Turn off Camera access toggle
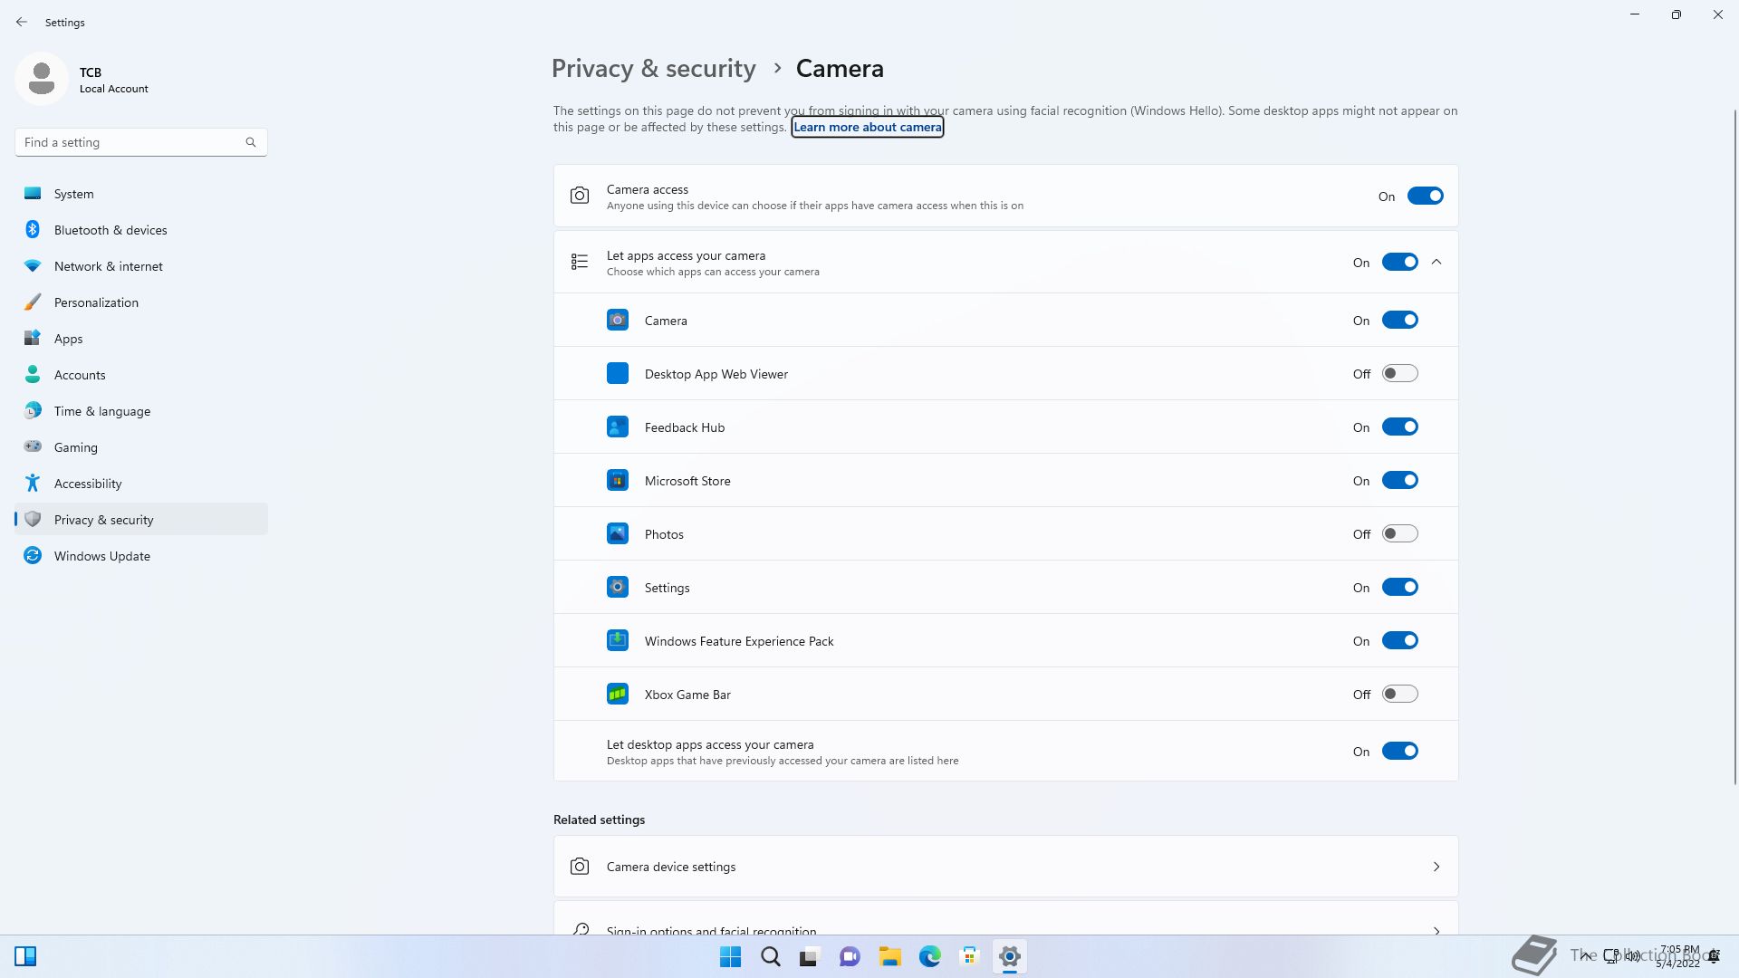Screen dimensions: 1739x978 tap(1425, 196)
